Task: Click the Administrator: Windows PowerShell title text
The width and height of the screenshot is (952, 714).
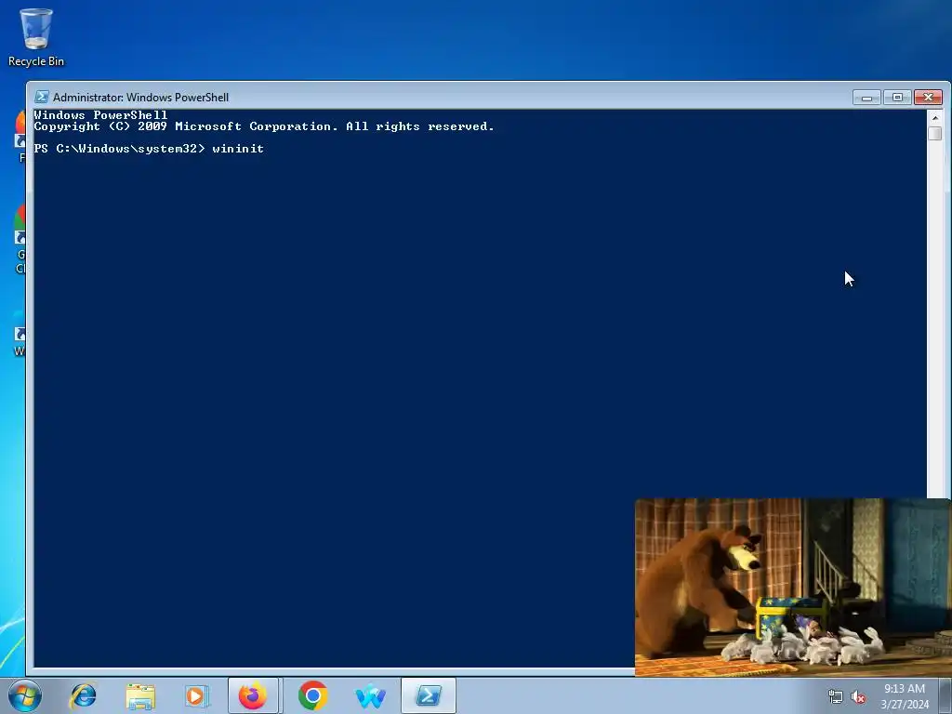Action: (x=141, y=97)
